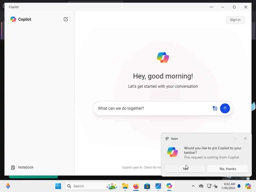Viewport: 256px width, 192px height.
Task: Open the Photos app on the taskbar
Action: (x=158, y=186)
